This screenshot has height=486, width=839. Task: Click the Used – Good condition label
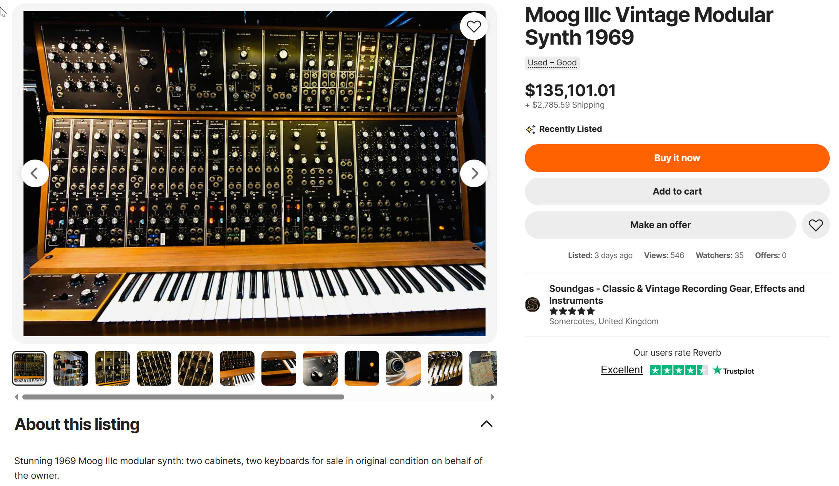coord(552,63)
